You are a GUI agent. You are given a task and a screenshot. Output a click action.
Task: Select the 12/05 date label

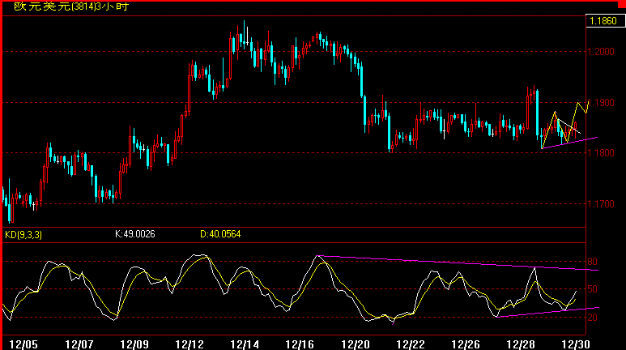[x=23, y=344]
